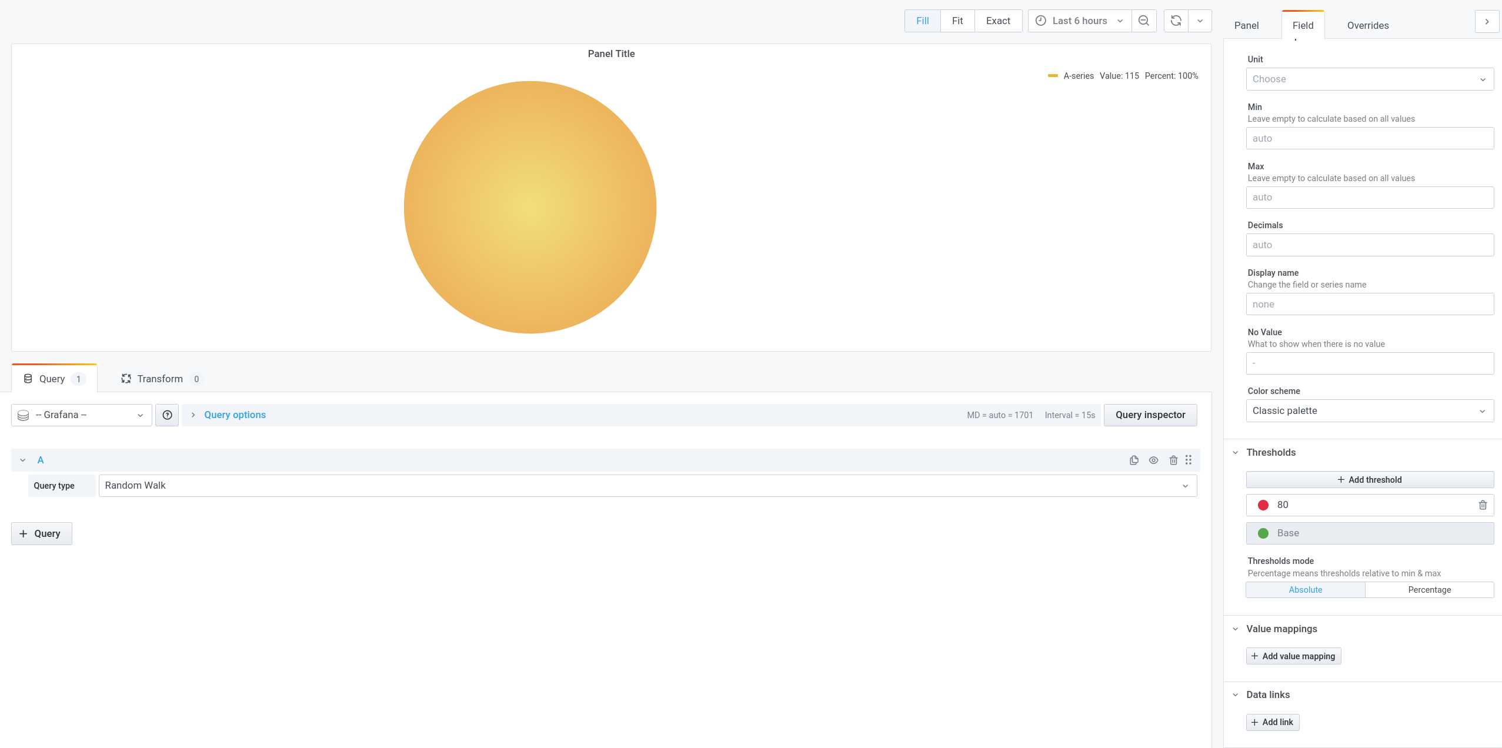Refresh the panel data

(x=1176, y=21)
